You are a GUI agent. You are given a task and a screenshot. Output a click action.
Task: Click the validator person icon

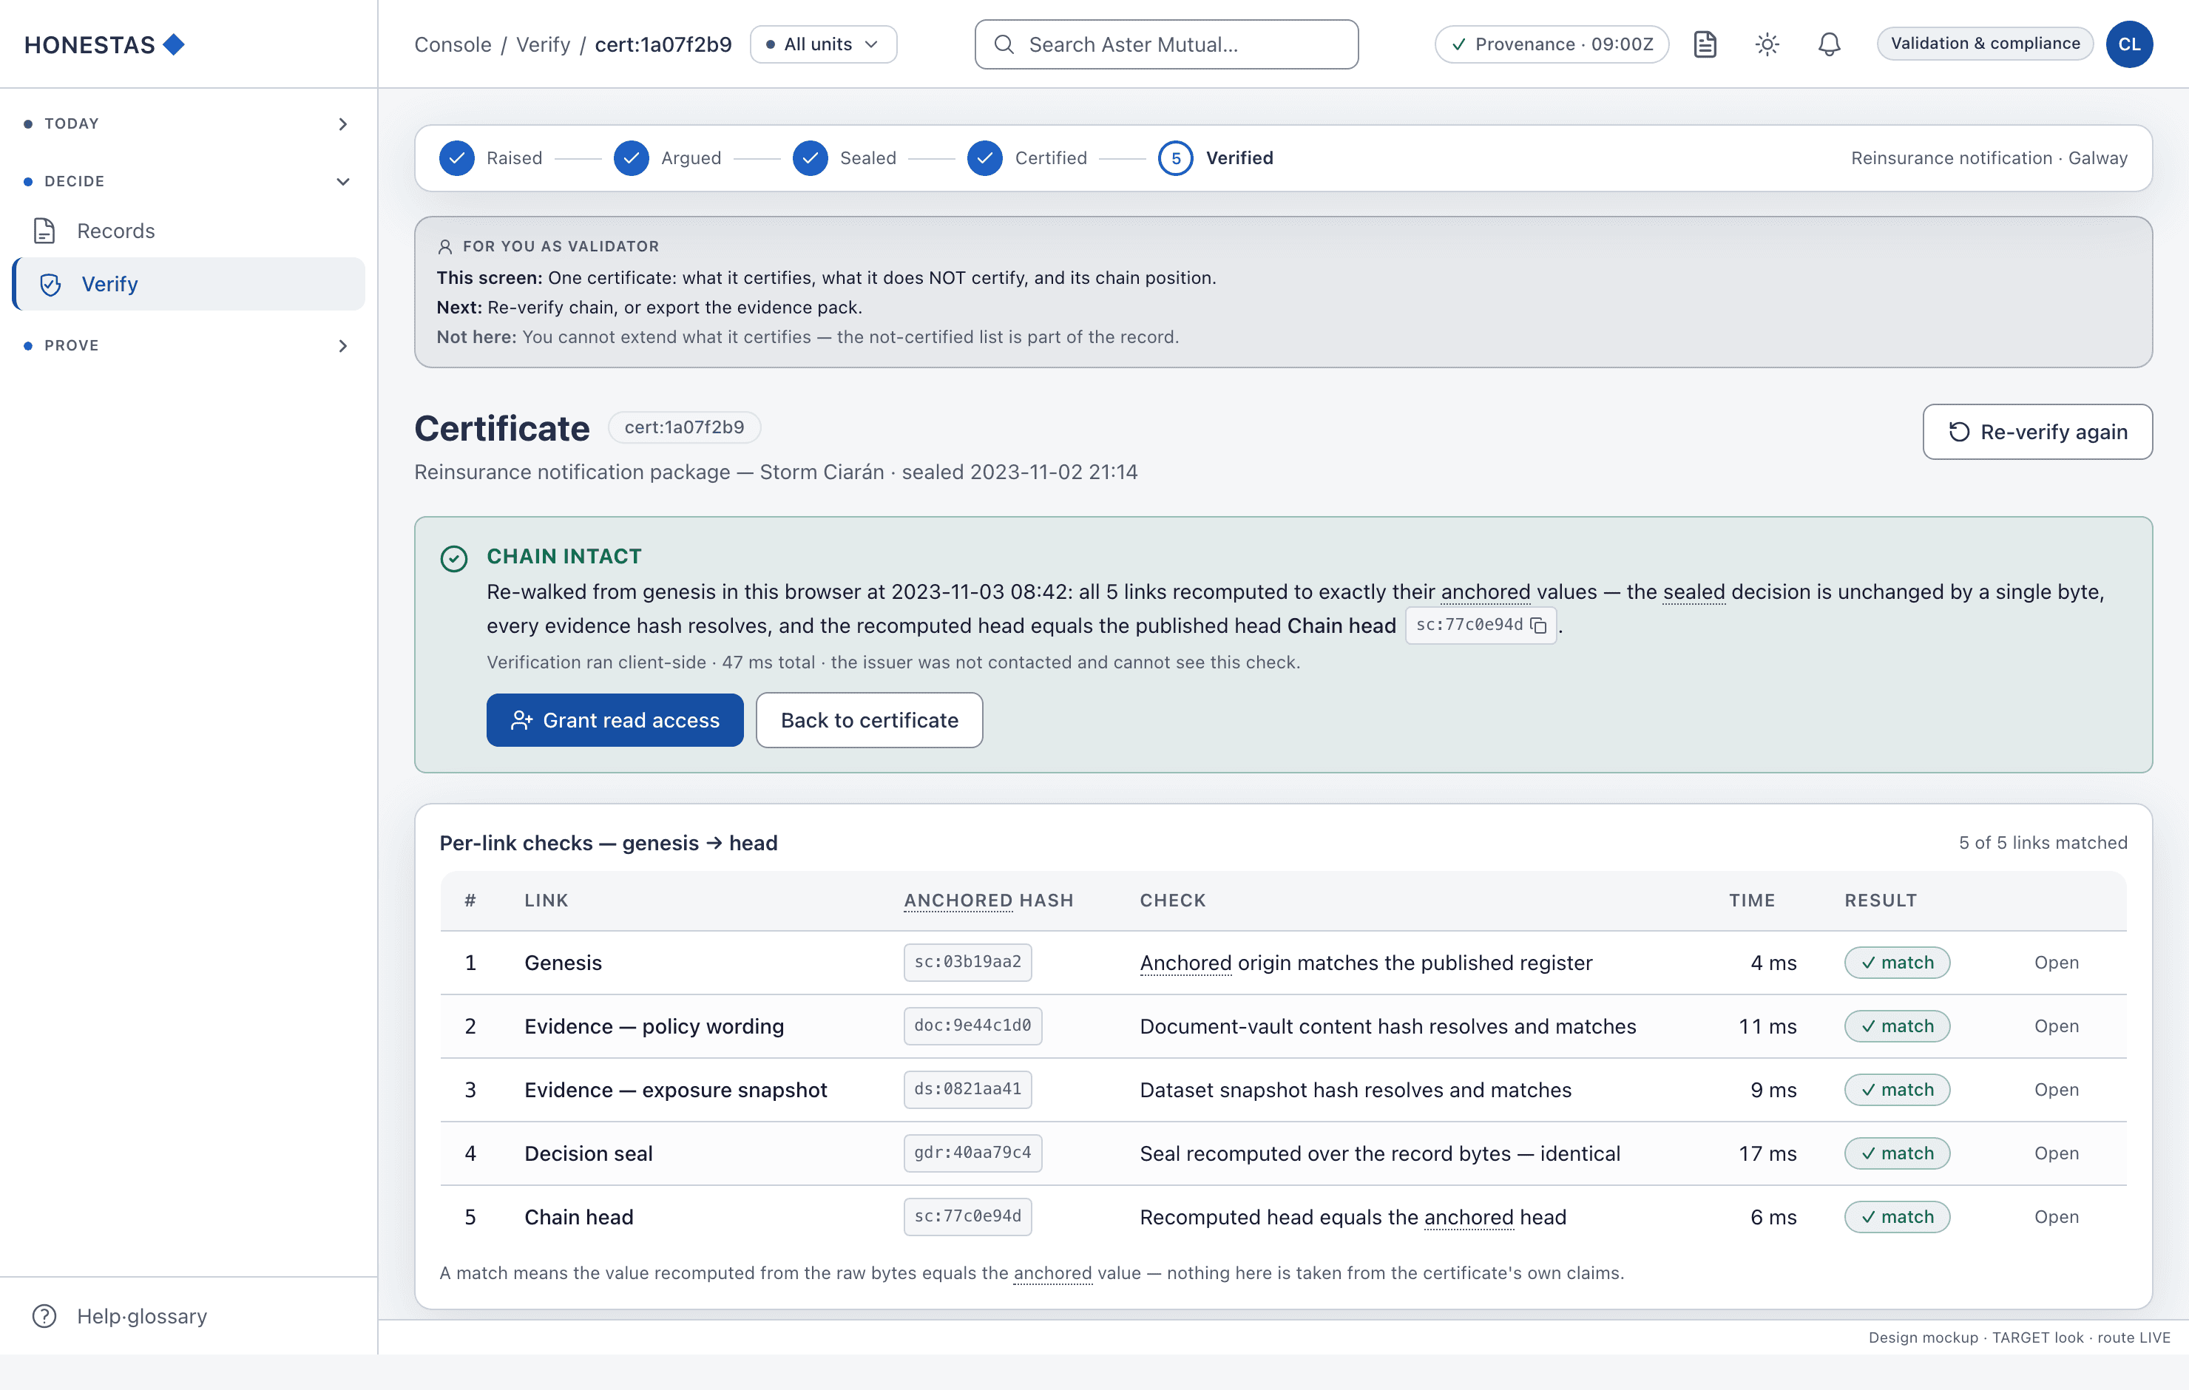pos(444,246)
